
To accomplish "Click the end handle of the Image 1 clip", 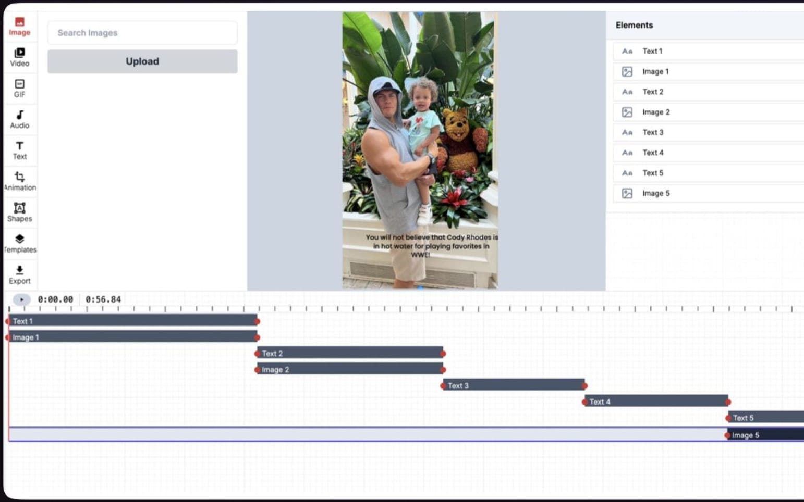I will (258, 337).
